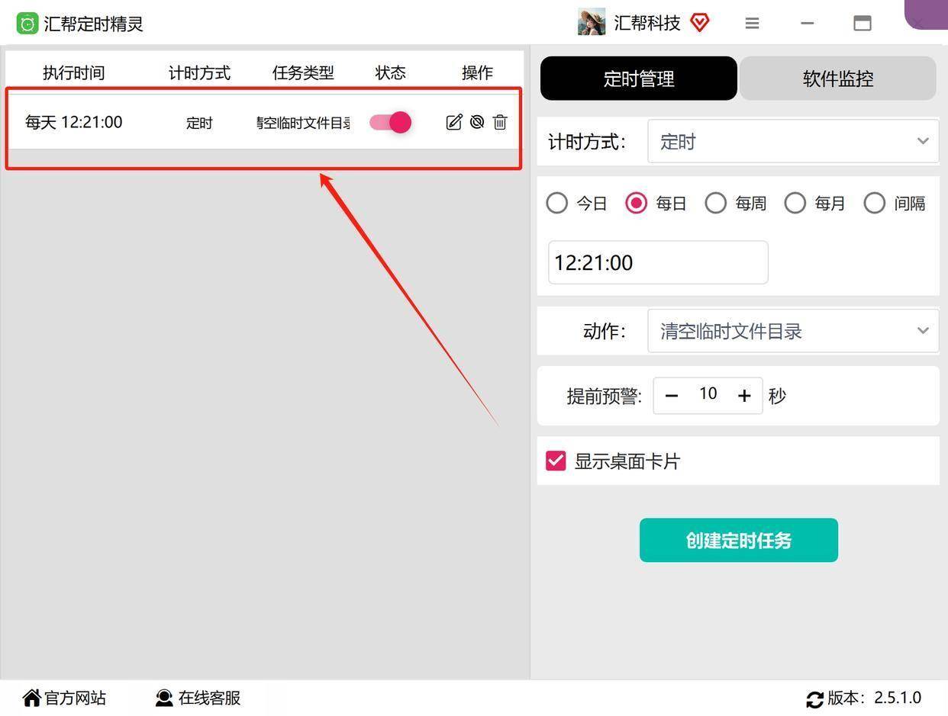This screenshot has height=716, width=948.
Task: Select the 定时管理 tab
Action: [x=638, y=78]
